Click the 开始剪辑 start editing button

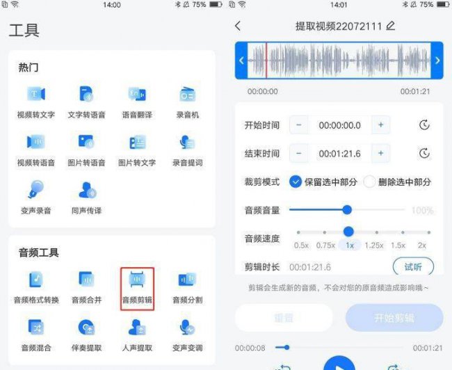[394, 318]
